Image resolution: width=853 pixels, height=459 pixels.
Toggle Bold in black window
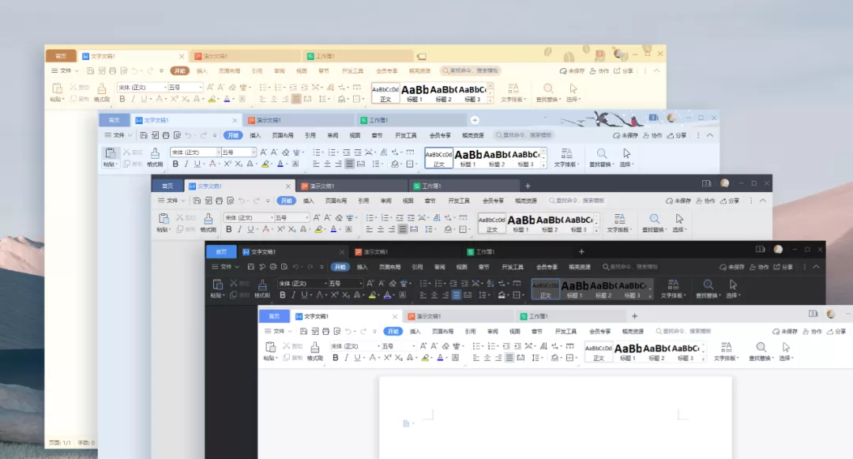[282, 295]
